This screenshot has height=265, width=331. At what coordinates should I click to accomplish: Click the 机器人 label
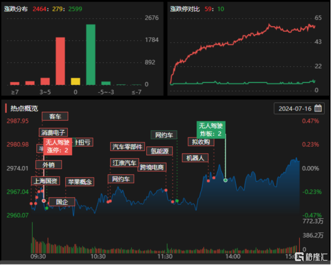click(x=195, y=158)
